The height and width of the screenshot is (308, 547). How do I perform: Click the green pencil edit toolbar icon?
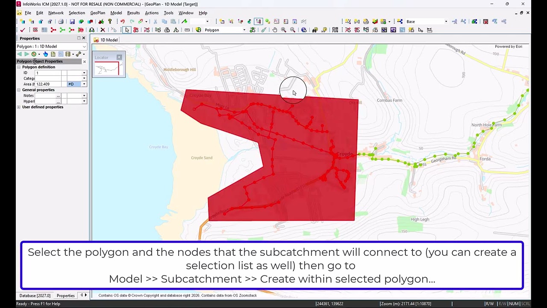click(x=184, y=21)
